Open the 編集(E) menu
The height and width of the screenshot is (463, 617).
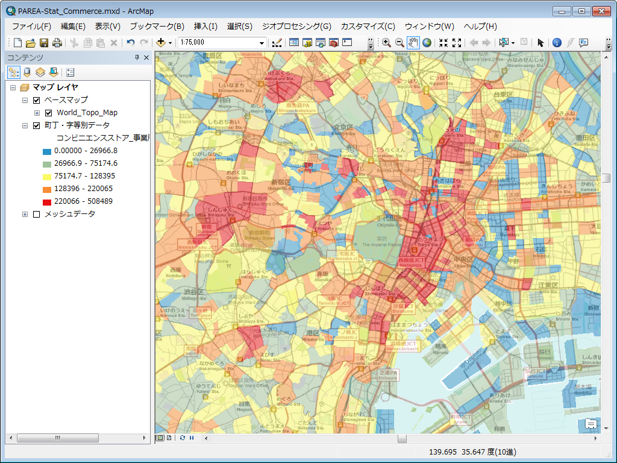click(x=73, y=27)
